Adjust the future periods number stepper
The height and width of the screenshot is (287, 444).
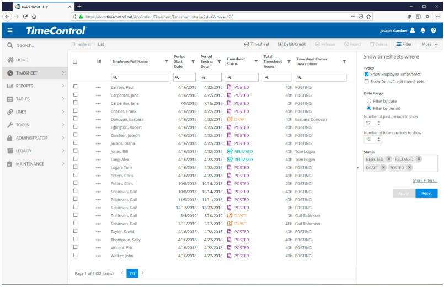379,139
